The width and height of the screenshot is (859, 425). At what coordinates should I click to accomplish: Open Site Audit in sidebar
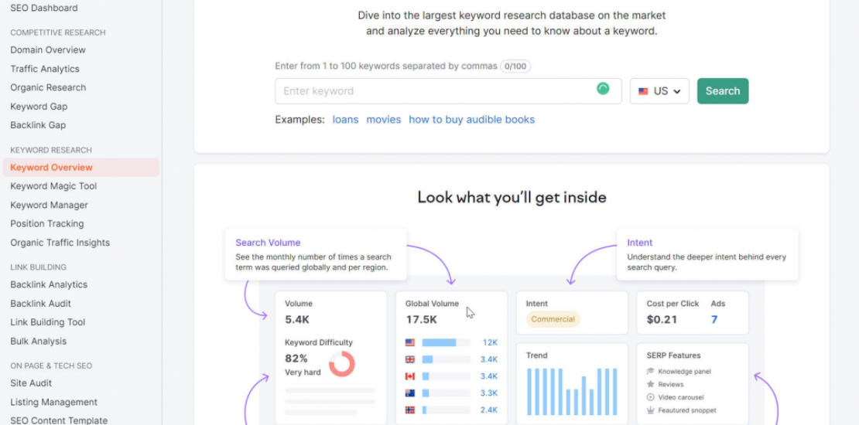31,383
